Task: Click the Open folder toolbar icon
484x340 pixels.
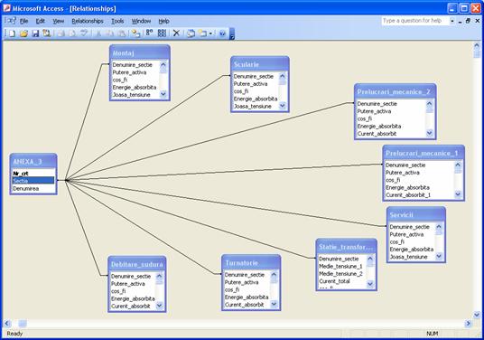Action: [x=23, y=33]
